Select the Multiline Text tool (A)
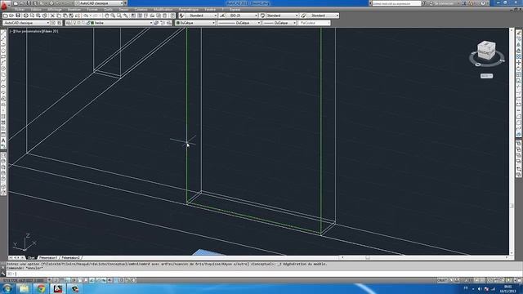Screen dimensions: 523x294 [3, 140]
